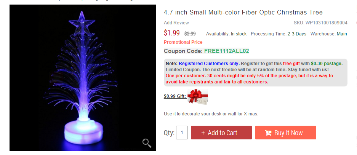Click the plus icon on Add to Cart
This screenshot has width=357, height=155.
(203, 133)
